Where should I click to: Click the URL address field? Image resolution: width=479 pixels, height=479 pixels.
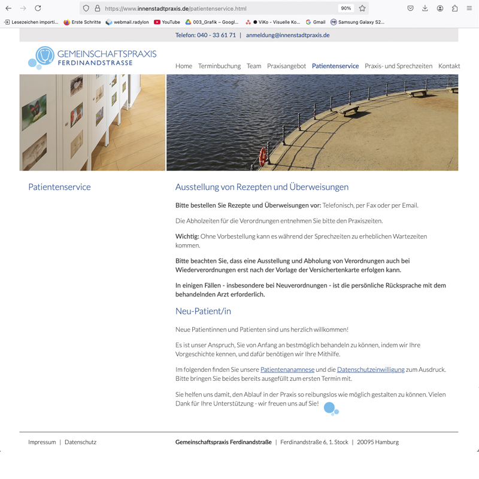pos(216,8)
